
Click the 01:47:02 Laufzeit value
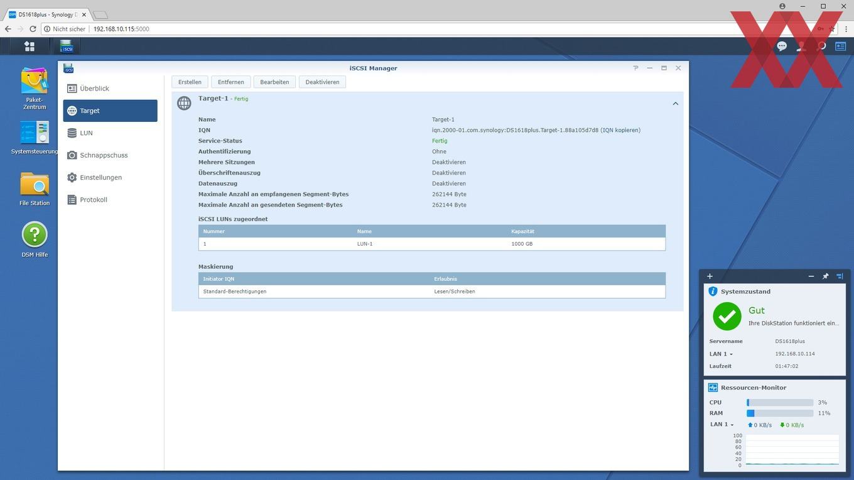(x=787, y=366)
